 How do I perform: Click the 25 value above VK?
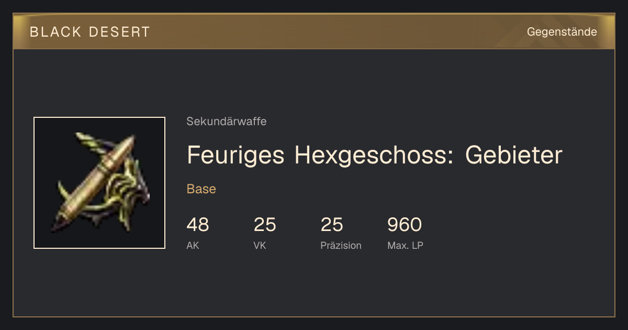coord(265,225)
